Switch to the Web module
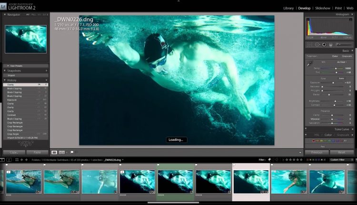This screenshot has height=205, width=357. point(350,8)
